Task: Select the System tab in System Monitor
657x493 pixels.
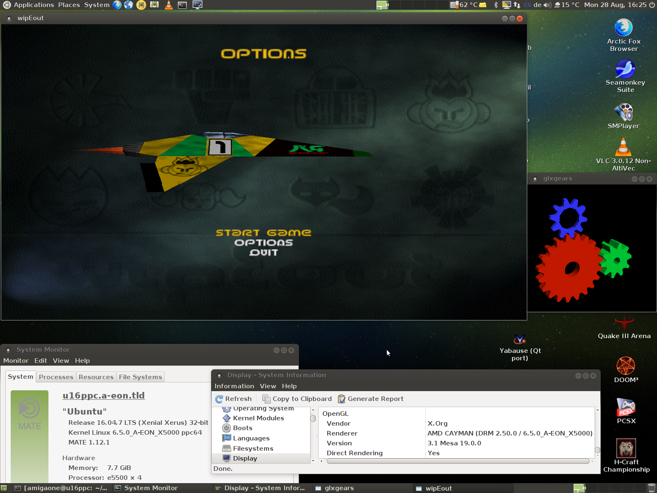Action: (21, 377)
